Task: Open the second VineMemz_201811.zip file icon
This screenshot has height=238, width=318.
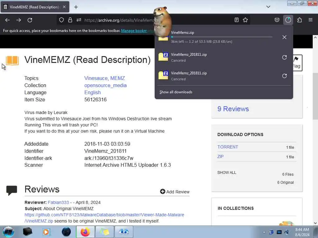Action: 163,75
